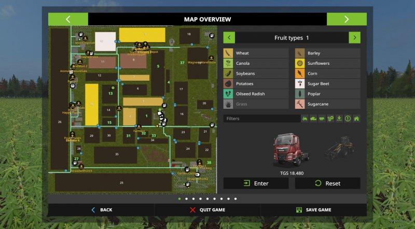
Task: Click the Wagners Warehouse map label
Action: (x=202, y=63)
